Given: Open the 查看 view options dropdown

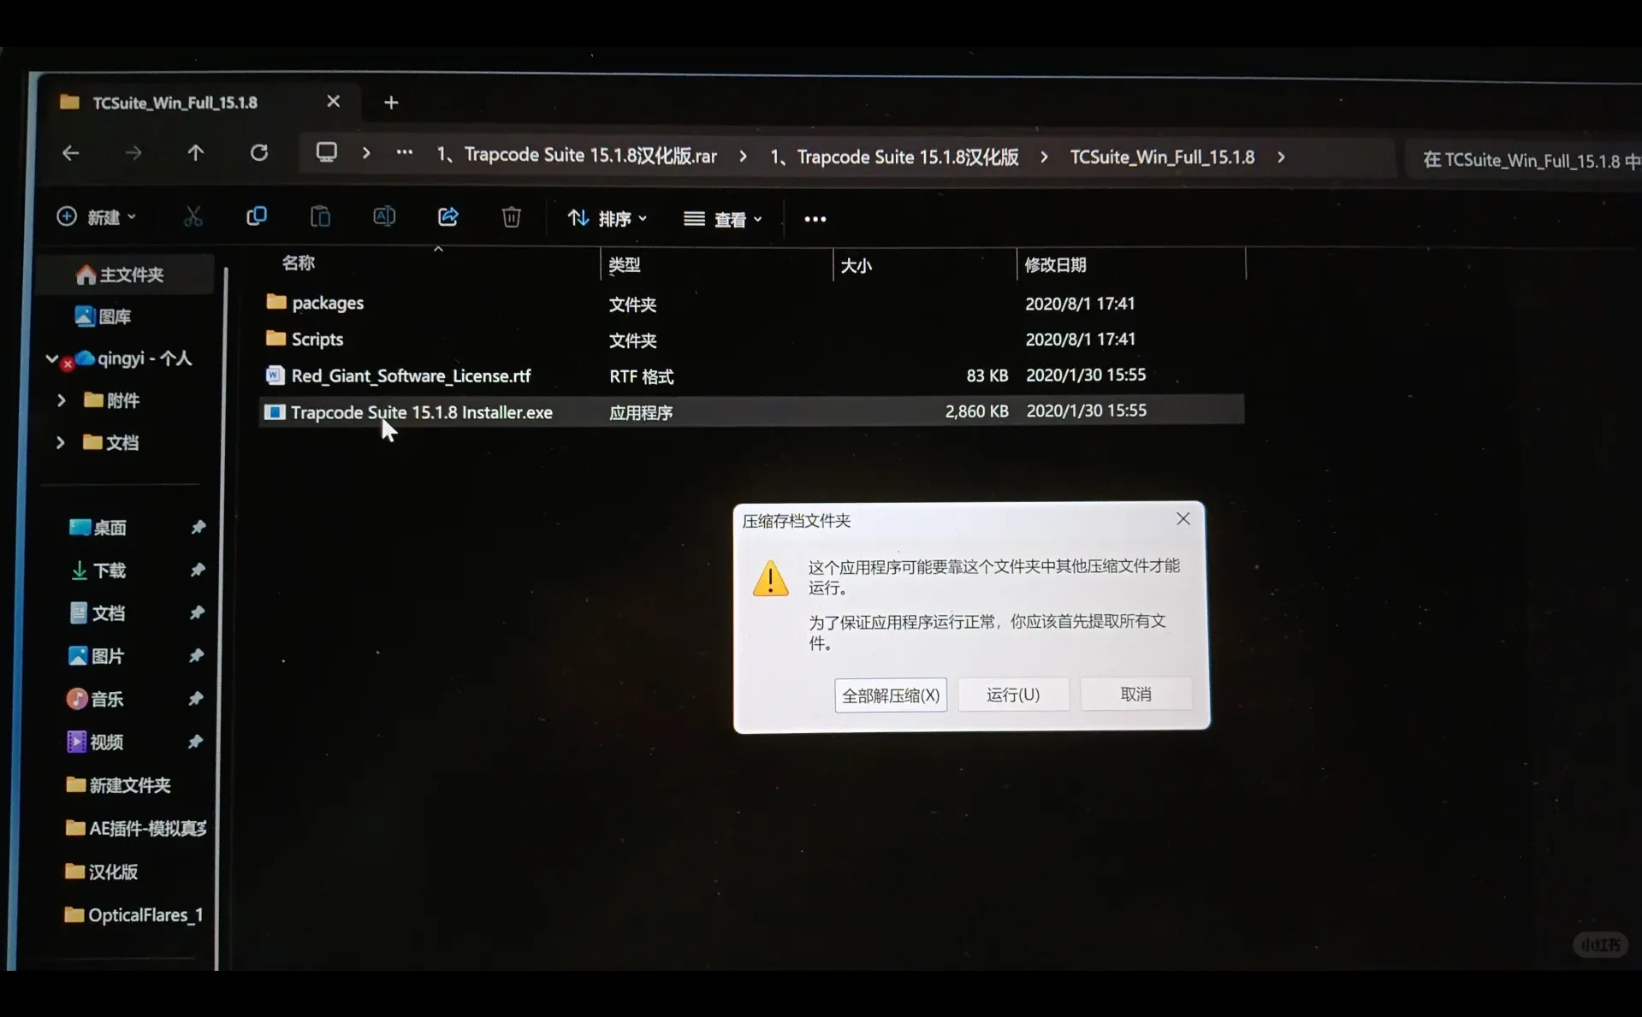Looking at the screenshot, I should [x=723, y=219].
